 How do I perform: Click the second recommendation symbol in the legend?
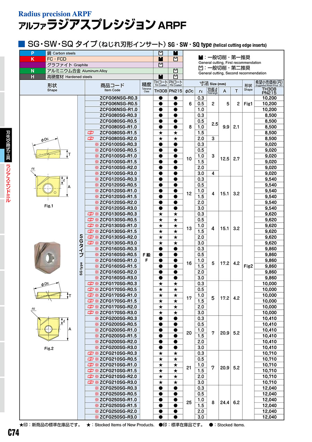point(201,68)
